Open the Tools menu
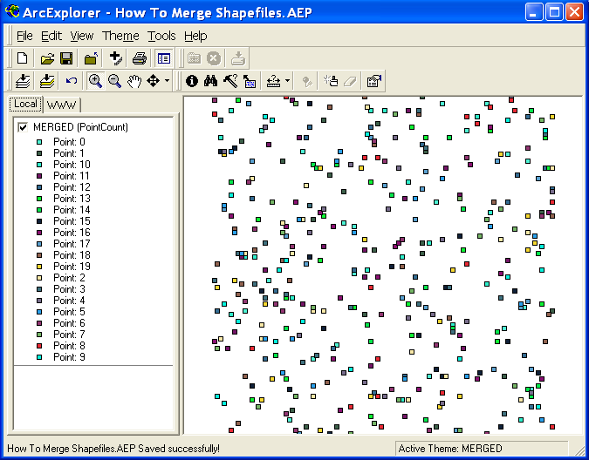The height and width of the screenshot is (460, 589). (161, 36)
